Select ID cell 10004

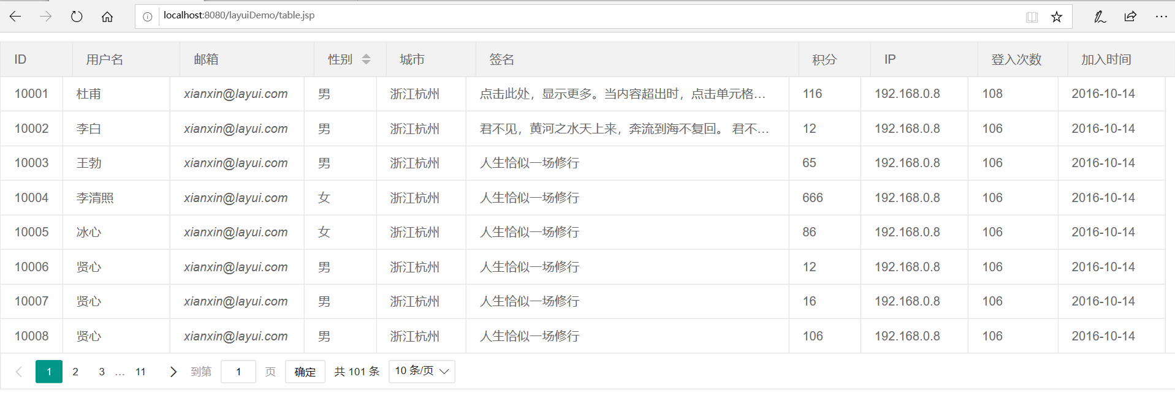click(31, 198)
